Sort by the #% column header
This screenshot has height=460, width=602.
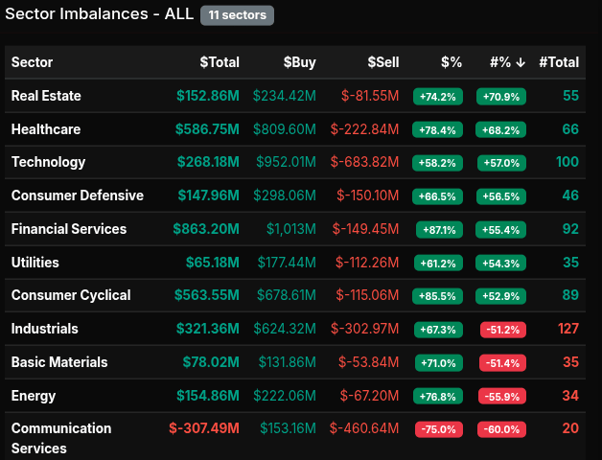tap(507, 62)
